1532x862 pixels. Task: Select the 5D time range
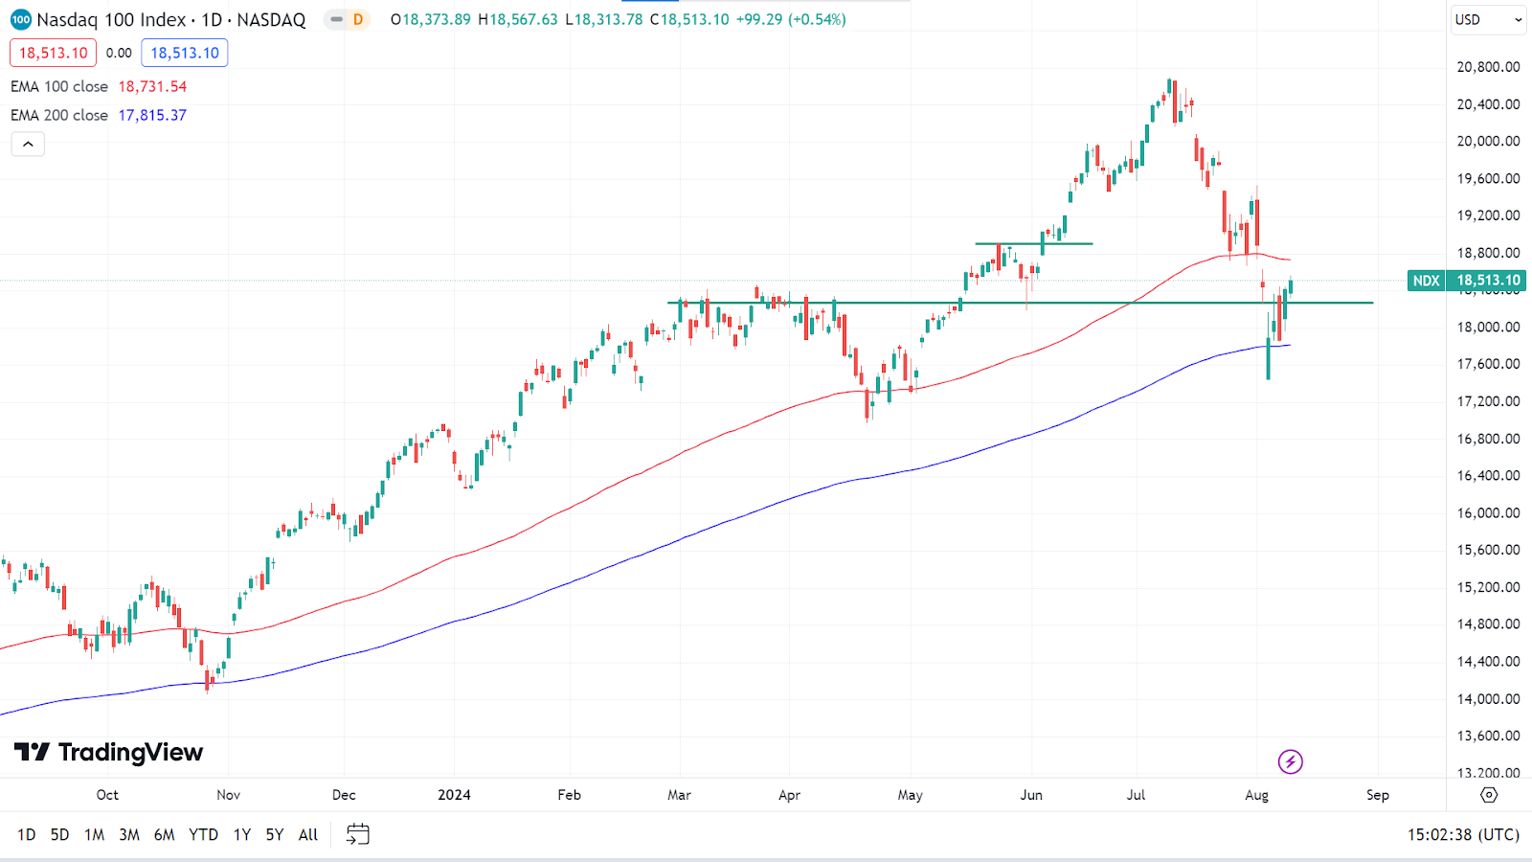[x=59, y=834]
